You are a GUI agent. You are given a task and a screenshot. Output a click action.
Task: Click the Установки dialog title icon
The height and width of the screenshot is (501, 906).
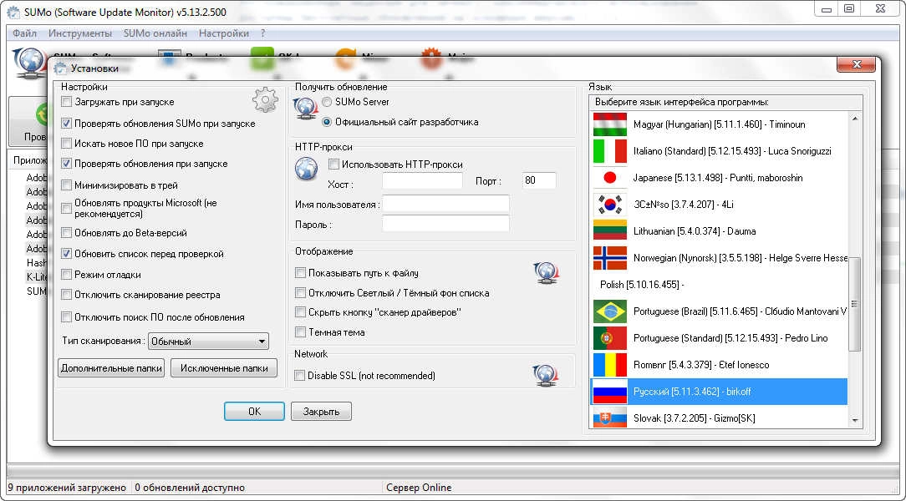pos(61,68)
